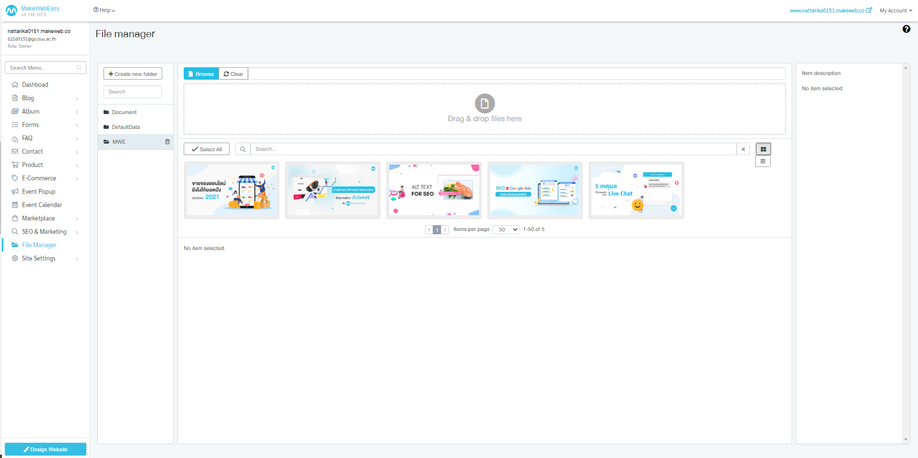Screen dimensions: 918x458
Task: Expand the My Account menu
Action: coord(896,10)
